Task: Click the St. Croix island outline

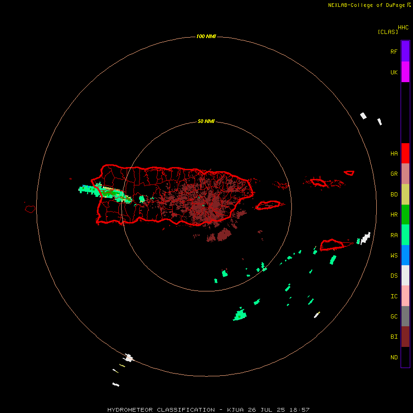Action: 332,245
